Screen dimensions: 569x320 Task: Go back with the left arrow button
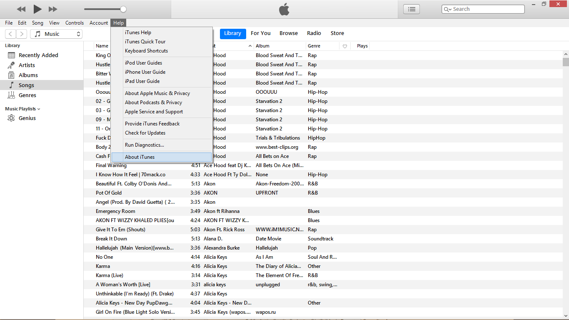pyautogui.click(x=10, y=34)
